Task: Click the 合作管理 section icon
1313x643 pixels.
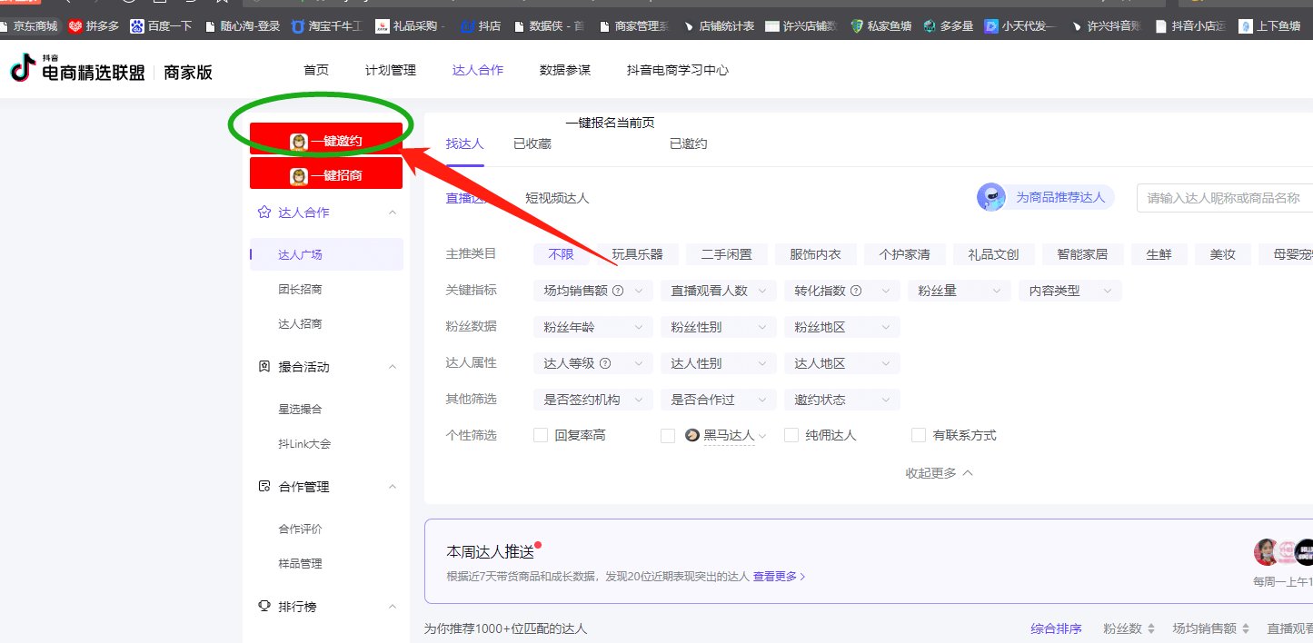Action: (x=264, y=487)
